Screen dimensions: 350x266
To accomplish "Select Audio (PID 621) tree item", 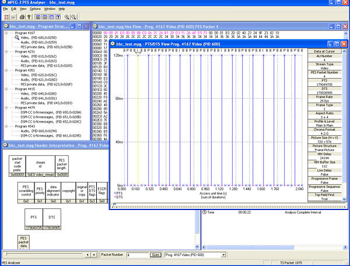I will (39, 80).
